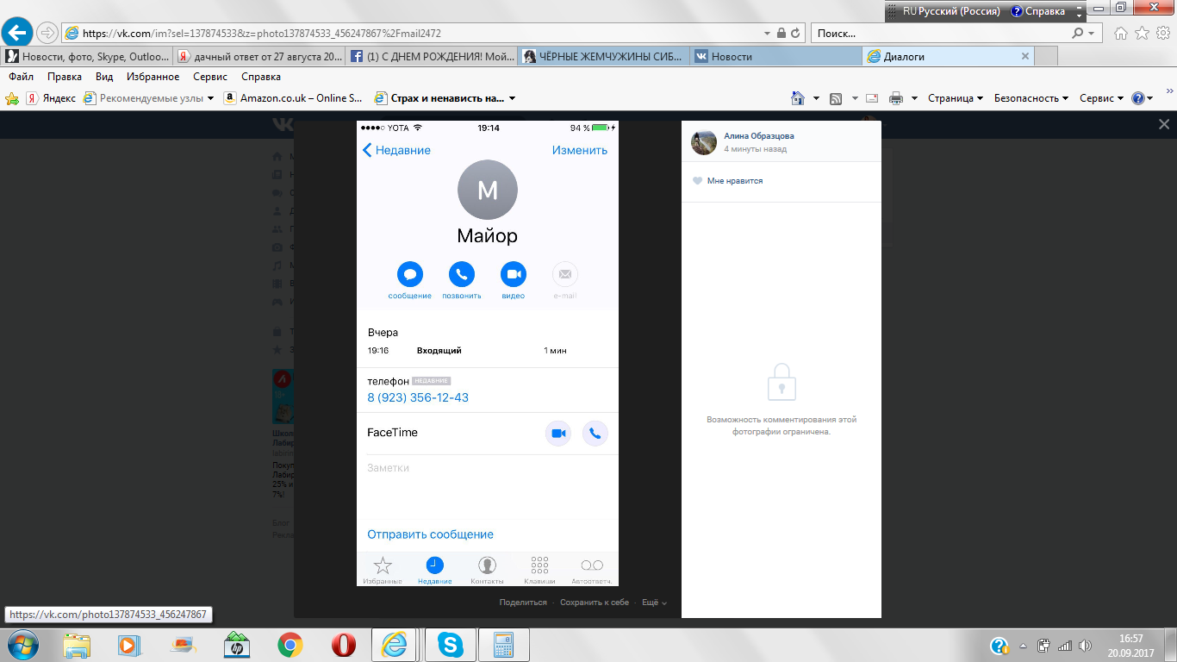The width and height of the screenshot is (1177, 662).
Task: Click the printer icon in command bar
Action: (896, 98)
